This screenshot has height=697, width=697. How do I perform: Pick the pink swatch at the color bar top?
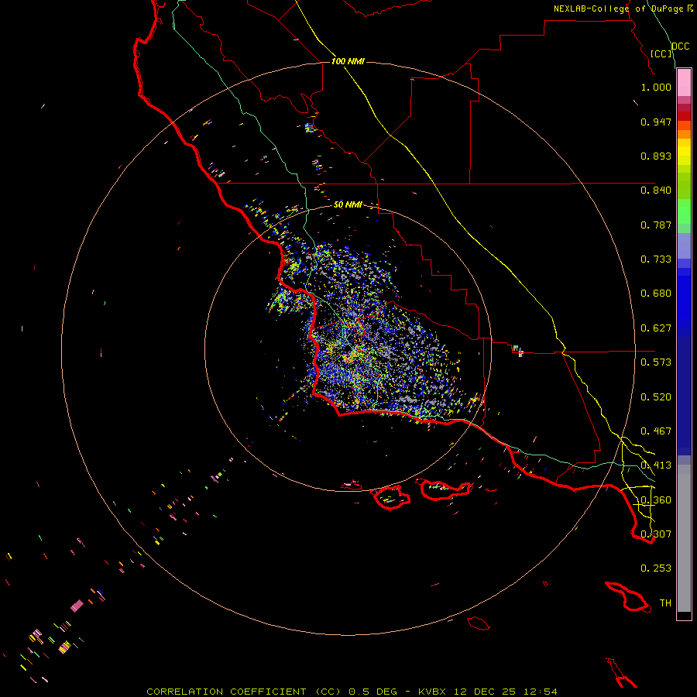(x=684, y=83)
